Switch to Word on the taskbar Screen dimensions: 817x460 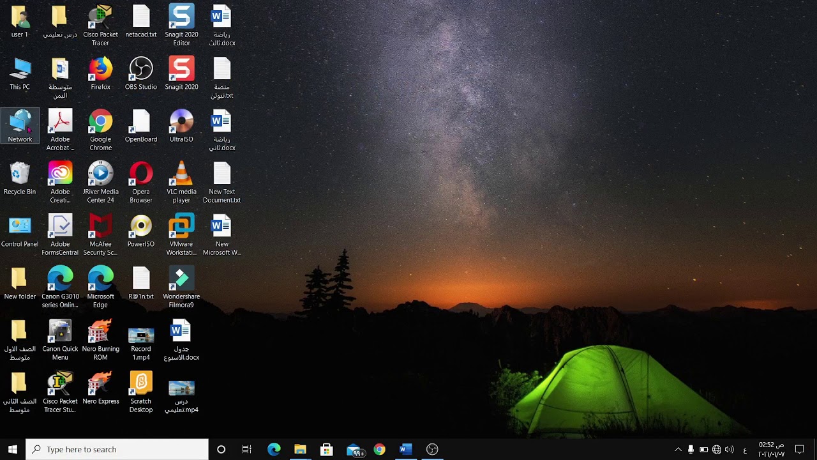click(405, 449)
